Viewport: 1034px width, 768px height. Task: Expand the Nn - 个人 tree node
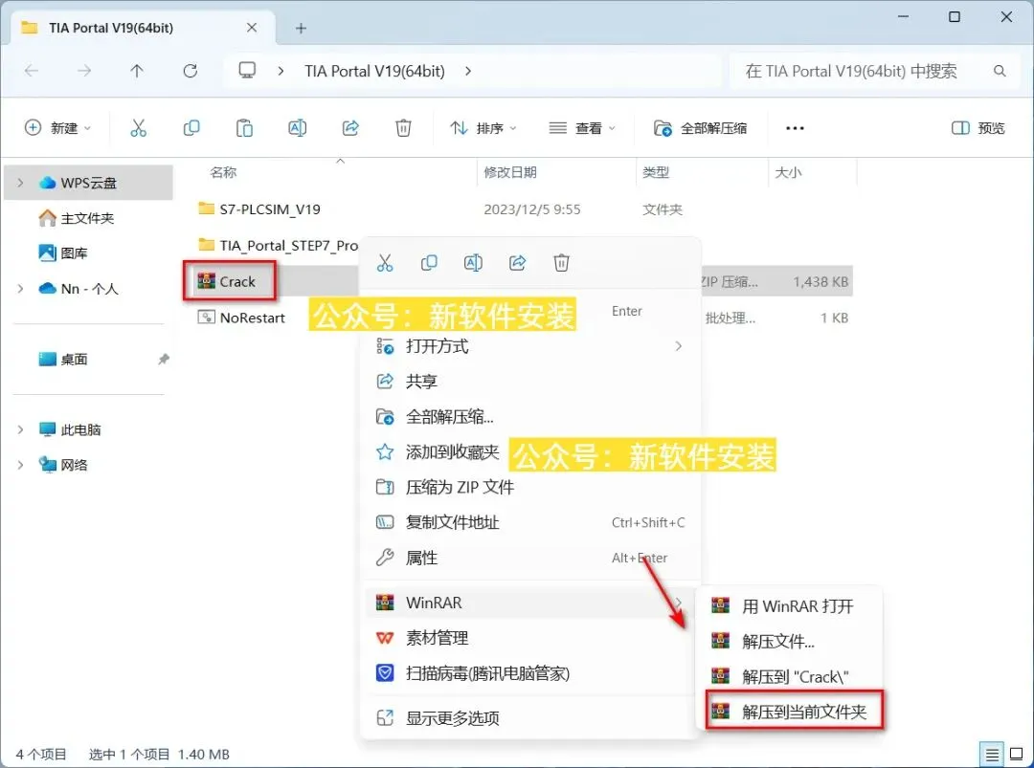20,289
